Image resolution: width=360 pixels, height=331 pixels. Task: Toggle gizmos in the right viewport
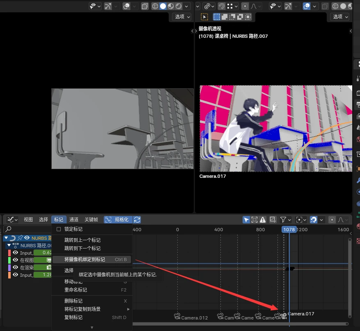coord(288,6)
